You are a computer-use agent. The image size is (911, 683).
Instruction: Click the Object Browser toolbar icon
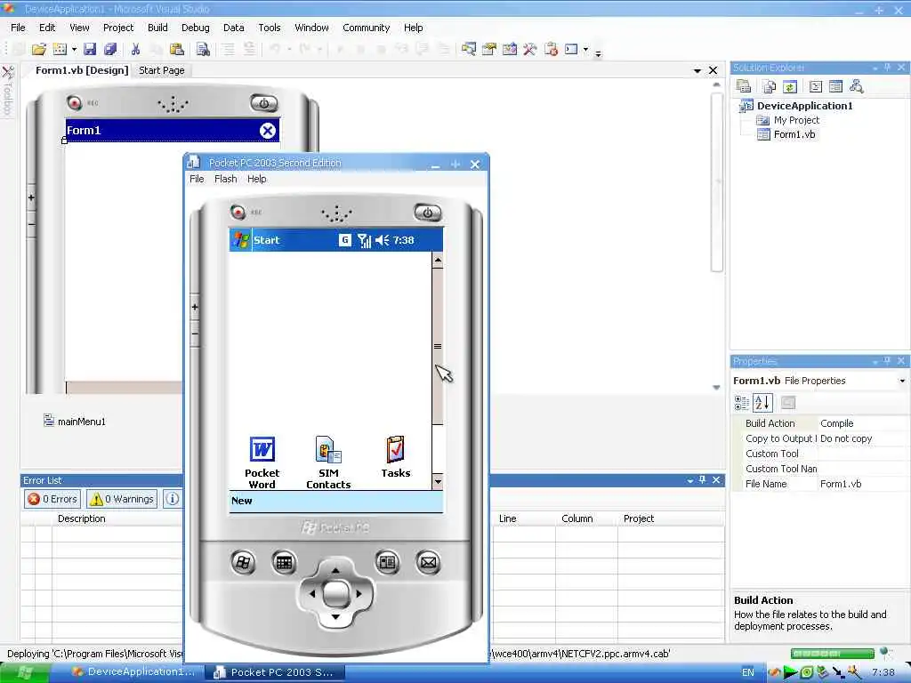(x=510, y=50)
